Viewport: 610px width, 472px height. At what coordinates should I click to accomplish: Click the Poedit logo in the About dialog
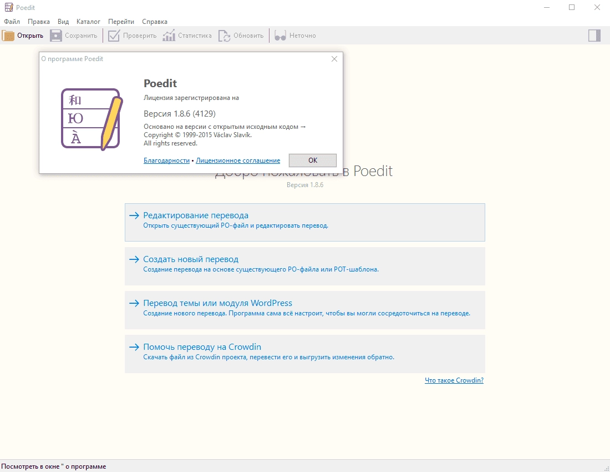(92, 119)
